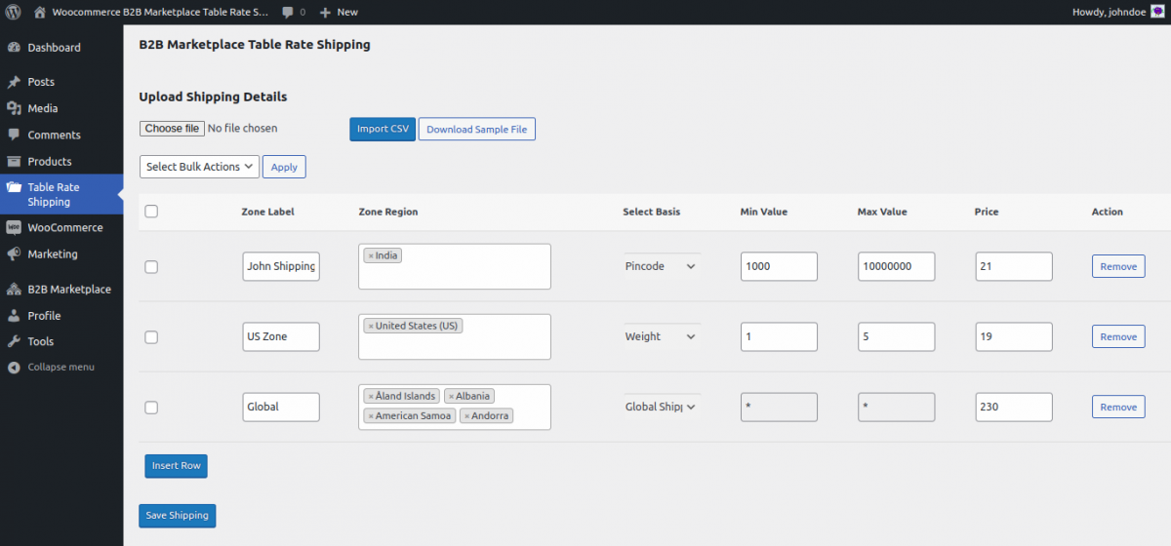1171x546 pixels.
Task: Open the Select Bulk Actions dropdown
Action: 199,167
